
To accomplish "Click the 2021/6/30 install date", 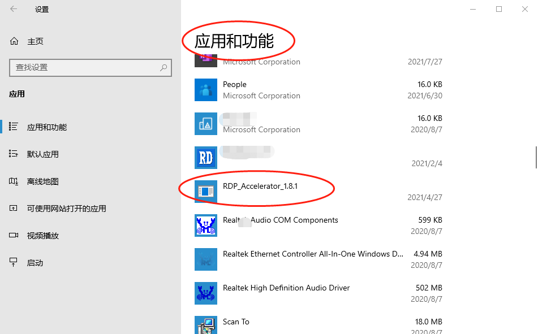I will [425, 96].
